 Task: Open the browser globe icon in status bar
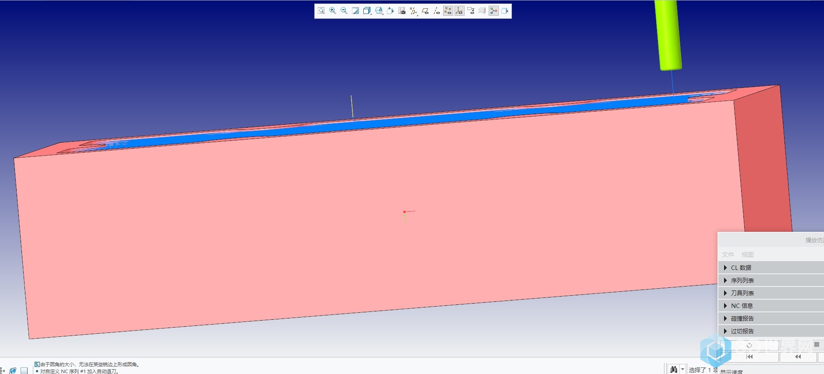point(13,371)
